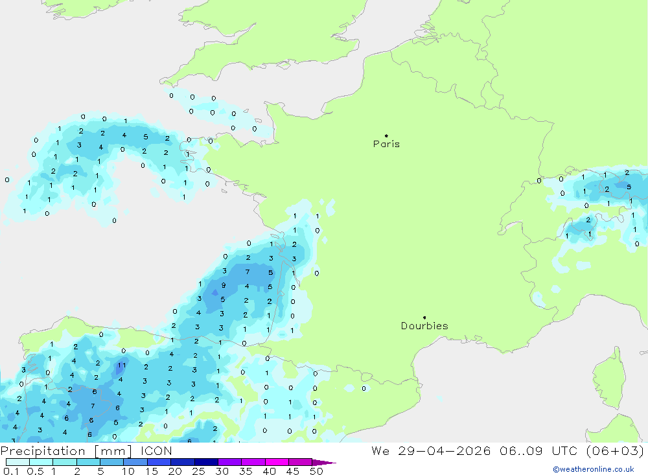Pick the 40–45 mm magenta legend swatch
This screenshot has height=475, width=648.
[x=277, y=462]
